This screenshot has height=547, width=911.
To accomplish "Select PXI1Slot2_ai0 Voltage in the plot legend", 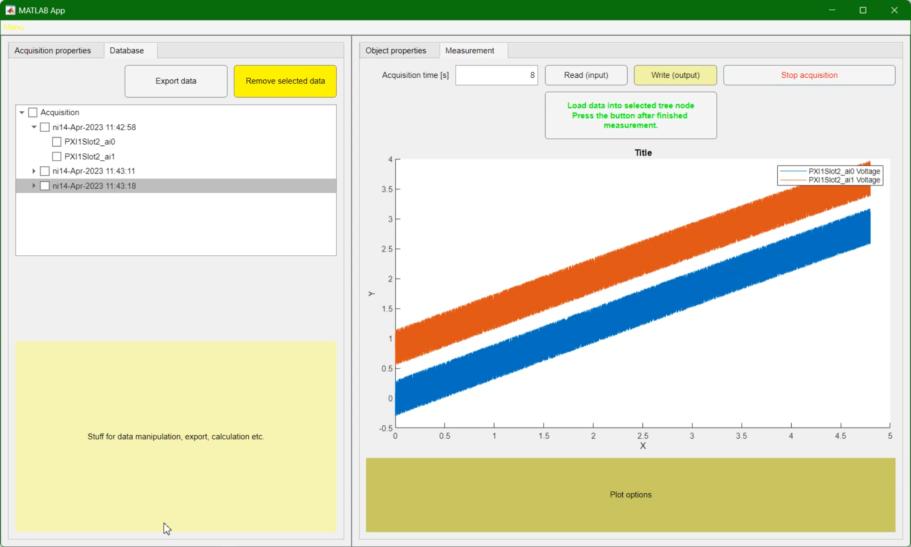I will (x=843, y=171).
